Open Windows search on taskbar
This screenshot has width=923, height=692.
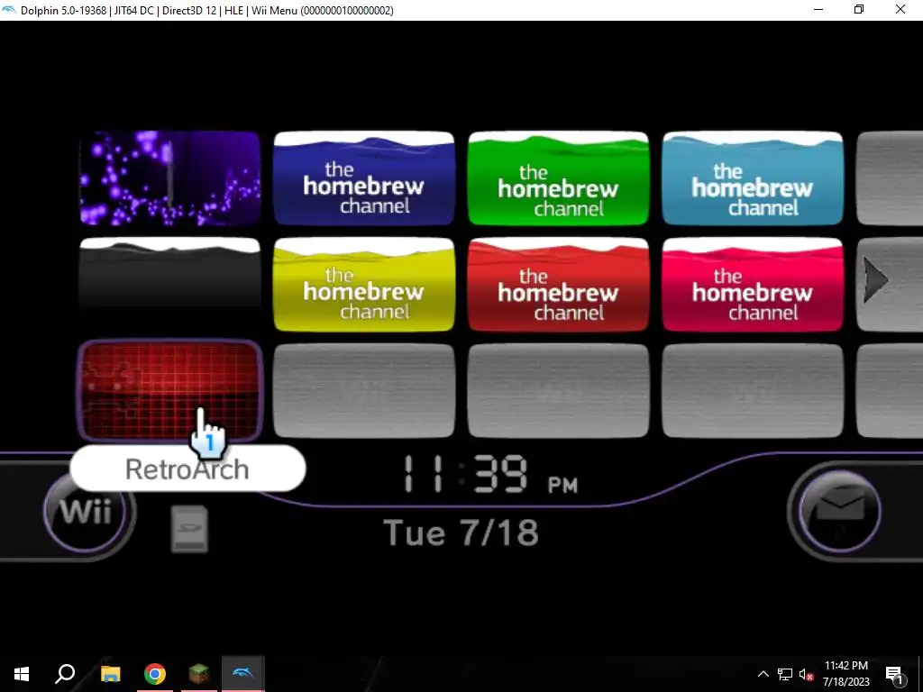[x=65, y=674]
